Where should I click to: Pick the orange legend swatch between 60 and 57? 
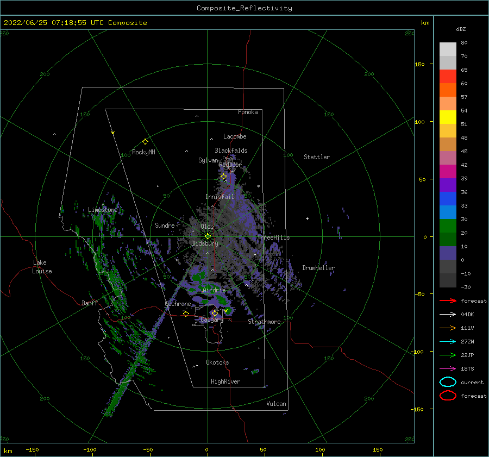(x=448, y=90)
